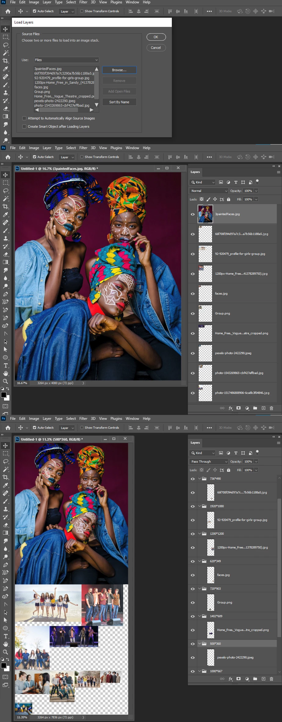
Task: Click Cancel in the Load Layers dialog
Action: (156, 48)
